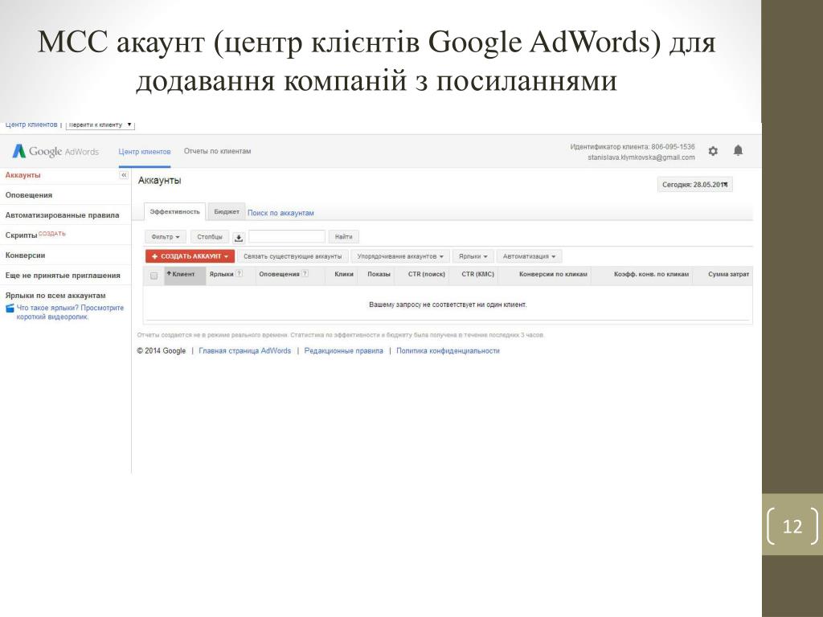Sort by the Клики column header
The image size is (823, 617).
[344, 275]
